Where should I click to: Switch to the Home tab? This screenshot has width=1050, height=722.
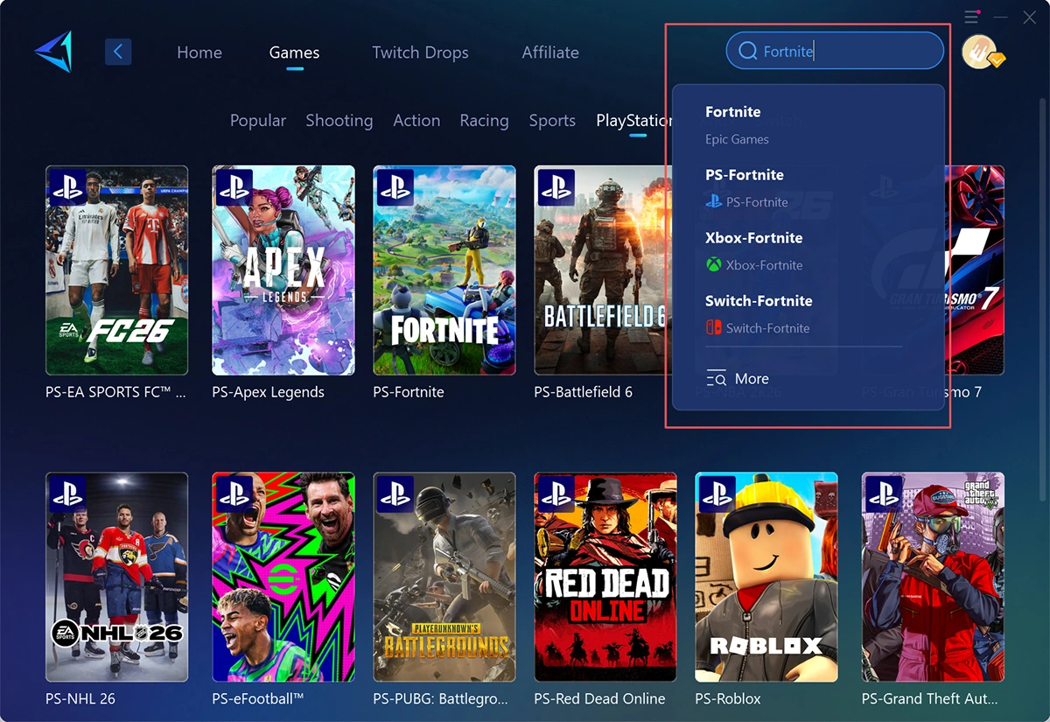tap(199, 53)
